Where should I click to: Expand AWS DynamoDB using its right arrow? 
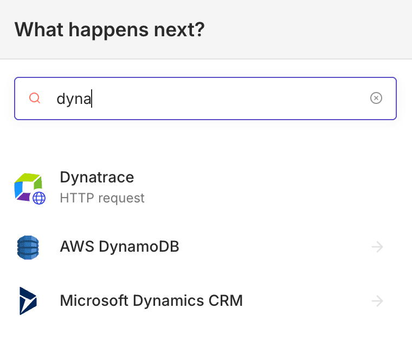pos(377,247)
